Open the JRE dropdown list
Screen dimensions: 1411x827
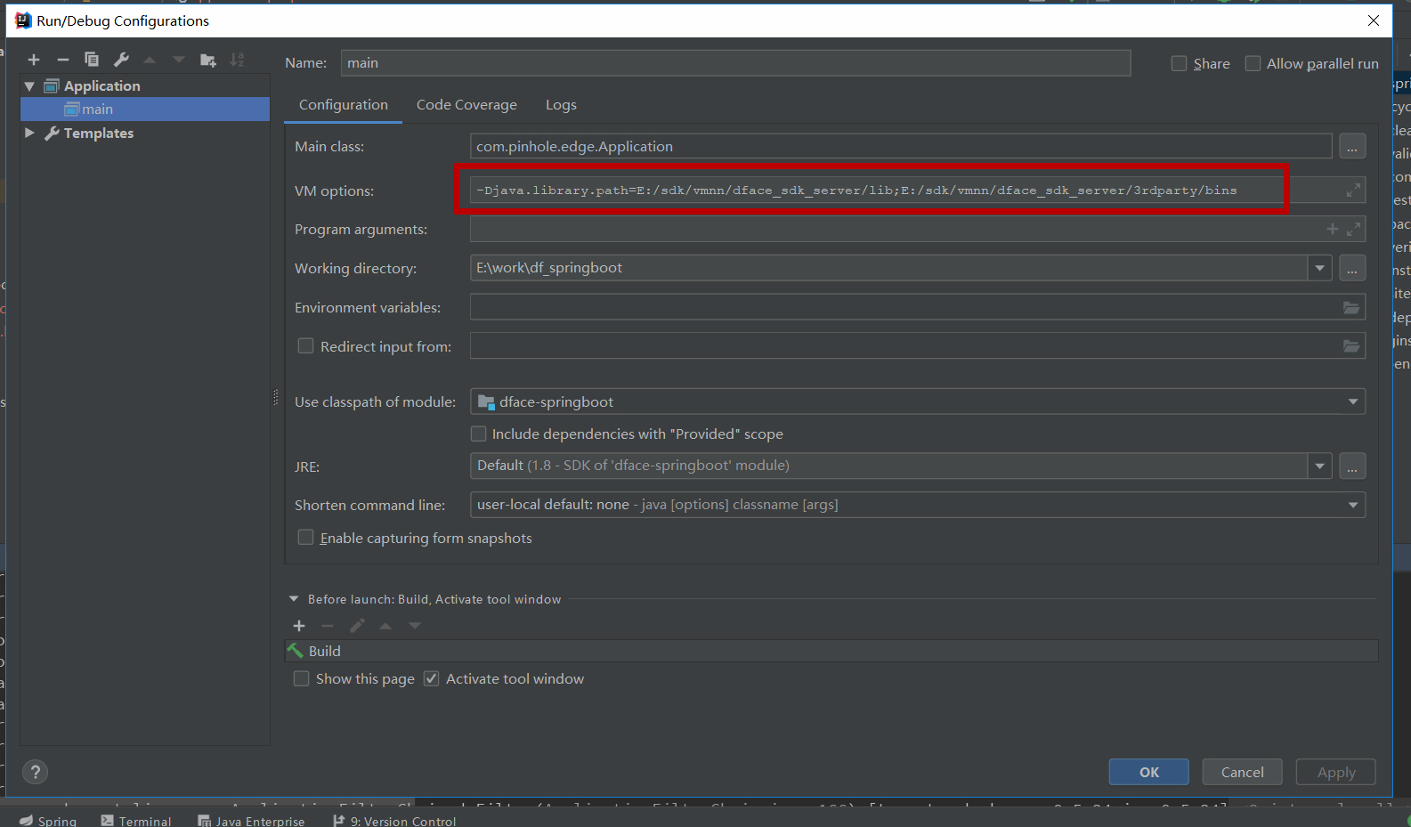tap(1319, 466)
